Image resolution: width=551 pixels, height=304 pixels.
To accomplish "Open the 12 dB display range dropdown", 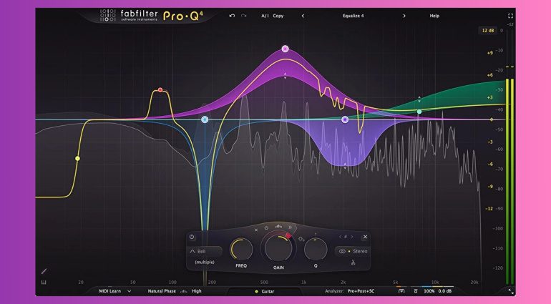I will point(487,31).
